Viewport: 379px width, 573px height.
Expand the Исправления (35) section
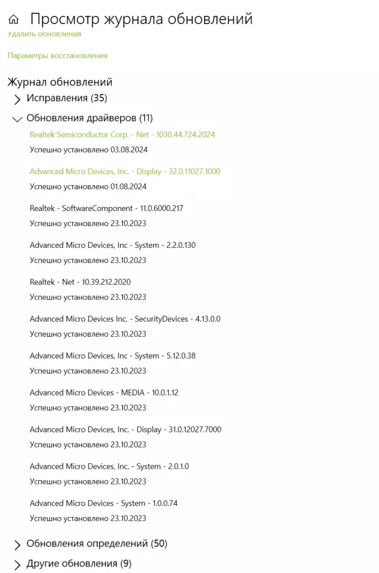pyautogui.click(x=60, y=98)
